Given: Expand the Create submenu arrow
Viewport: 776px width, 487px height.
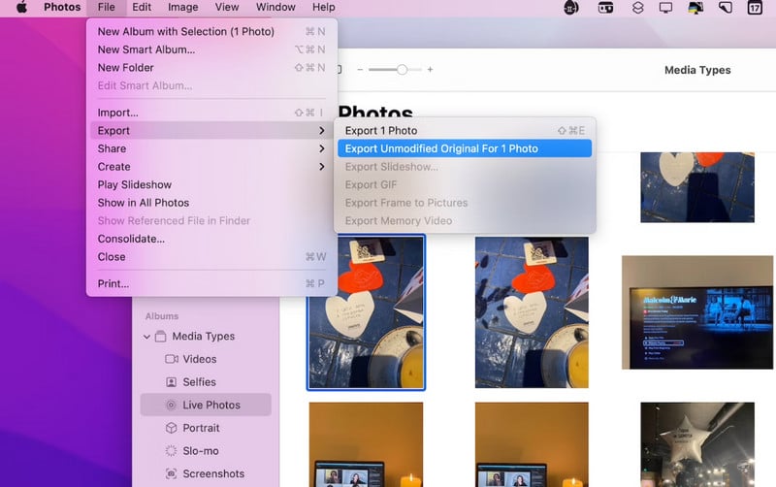Looking at the screenshot, I should coord(322,167).
